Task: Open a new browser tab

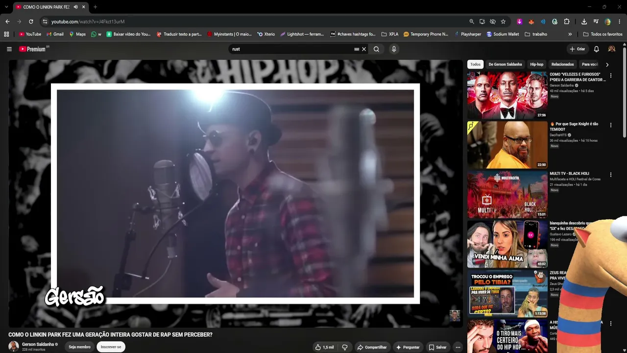Action: pyautogui.click(x=95, y=7)
